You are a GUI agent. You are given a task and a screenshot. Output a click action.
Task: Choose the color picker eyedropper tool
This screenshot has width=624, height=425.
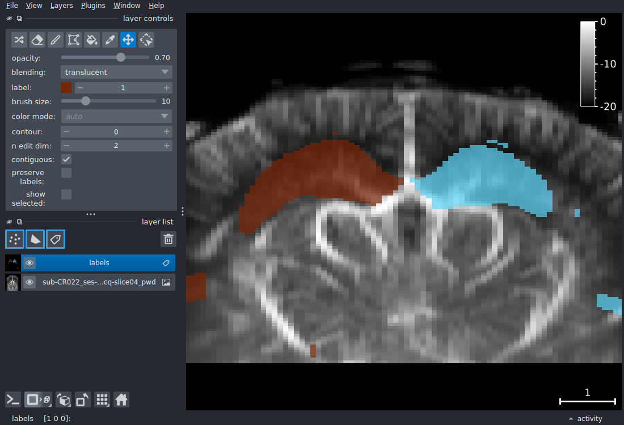coord(110,40)
